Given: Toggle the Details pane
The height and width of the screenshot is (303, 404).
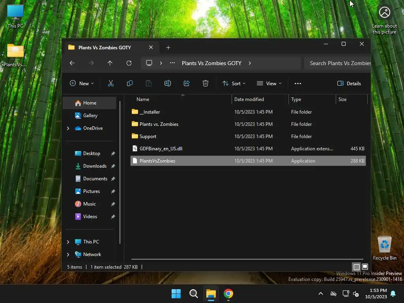Looking at the screenshot, I should click(x=349, y=84).
